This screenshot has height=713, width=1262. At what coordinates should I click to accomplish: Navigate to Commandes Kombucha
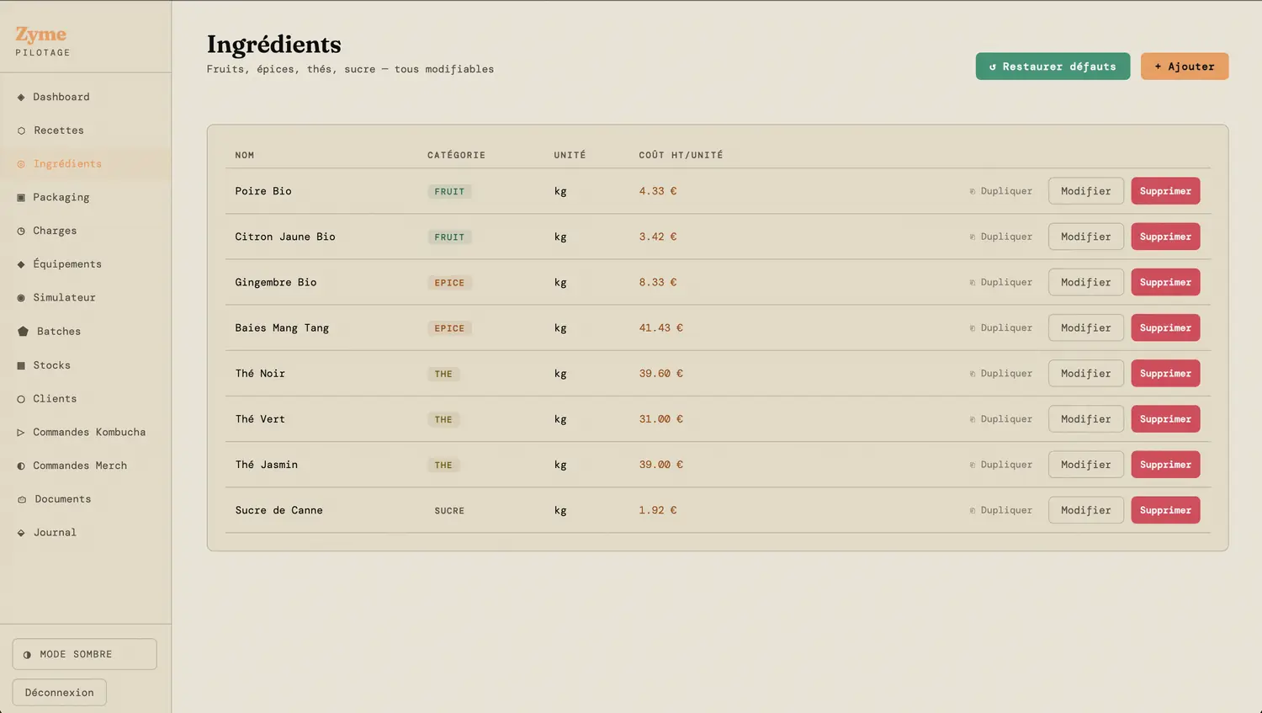[85, 432]
